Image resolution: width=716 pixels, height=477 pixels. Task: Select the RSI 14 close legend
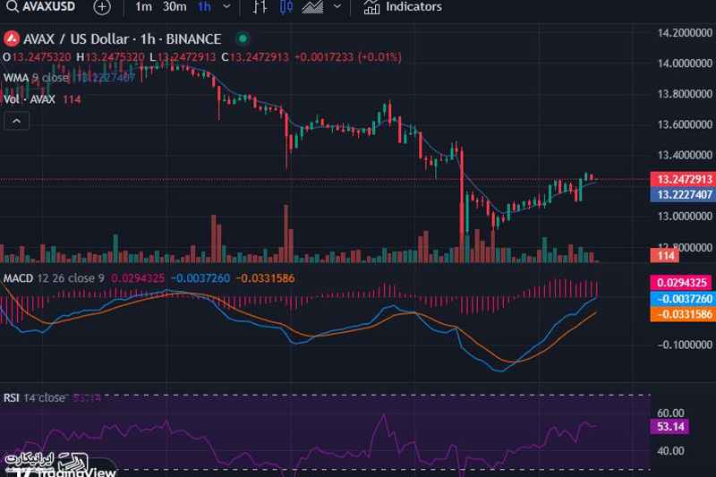tap(34, 398)
